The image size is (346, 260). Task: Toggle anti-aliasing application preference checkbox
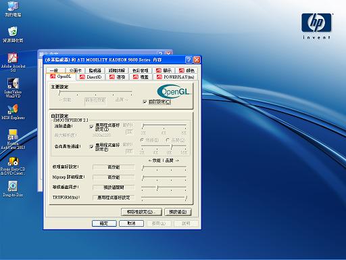(91, 127)
